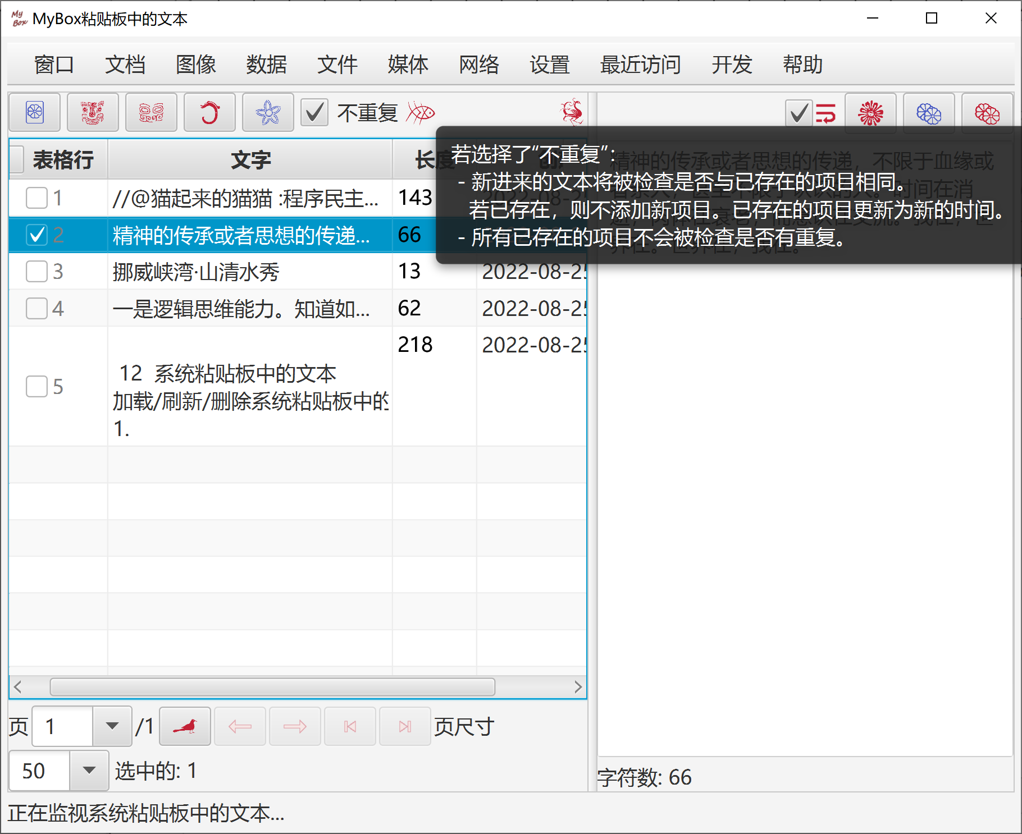The height and width of the screenshot is (834, 1022).
Task: Toggle the 不重复 checkbox
Action: click(x=314, y=112)
